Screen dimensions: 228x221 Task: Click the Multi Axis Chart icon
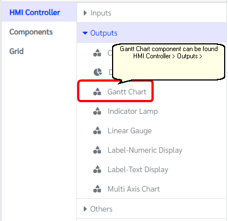[x=97, y=189]
